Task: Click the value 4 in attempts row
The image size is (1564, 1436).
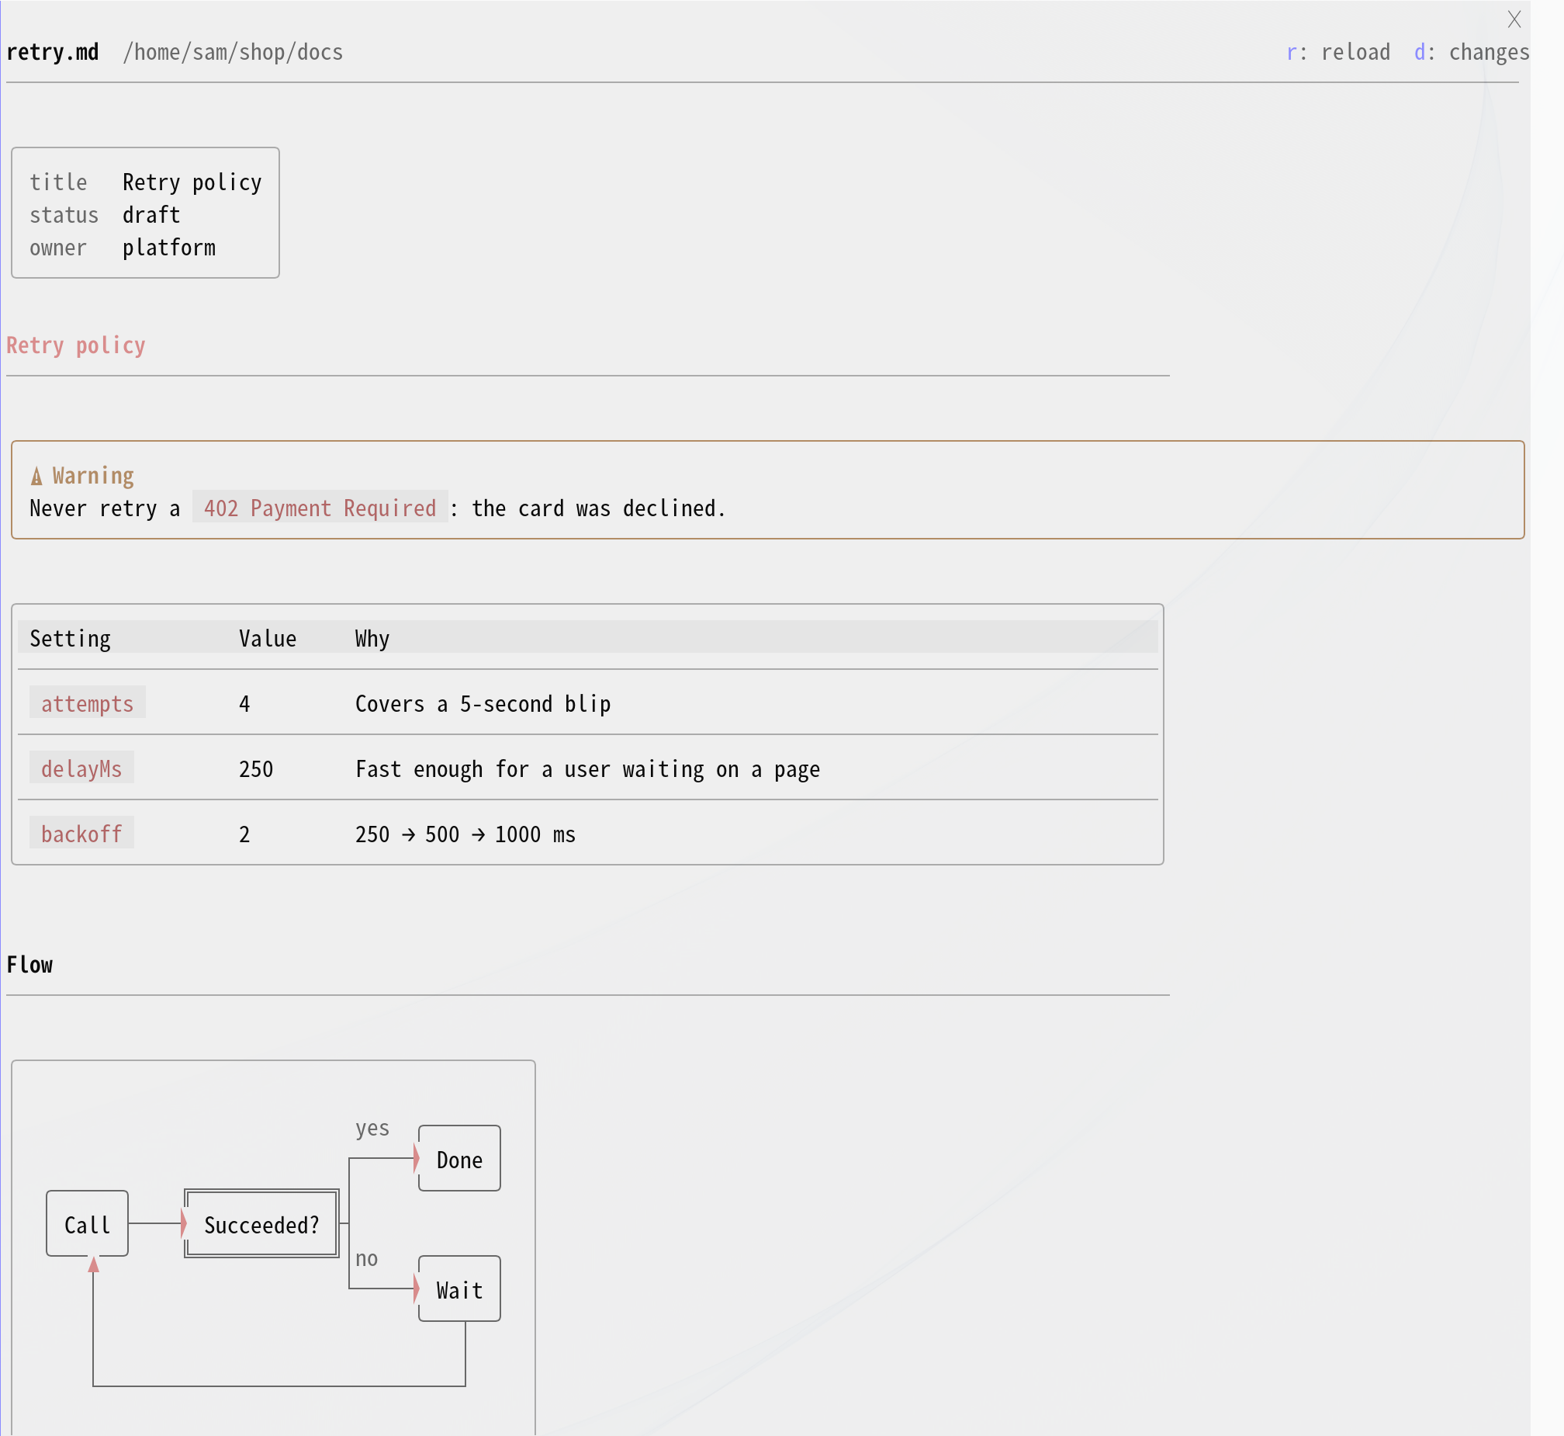Action: click(244, 704)
